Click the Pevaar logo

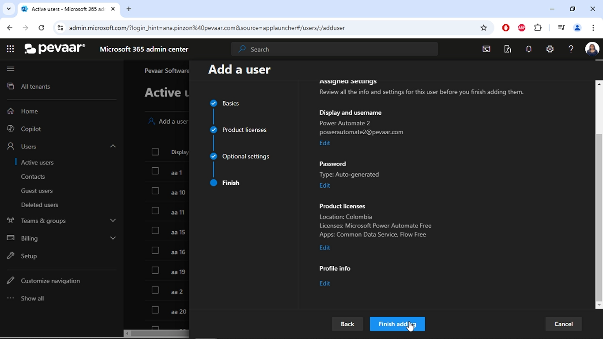[55, 49]
